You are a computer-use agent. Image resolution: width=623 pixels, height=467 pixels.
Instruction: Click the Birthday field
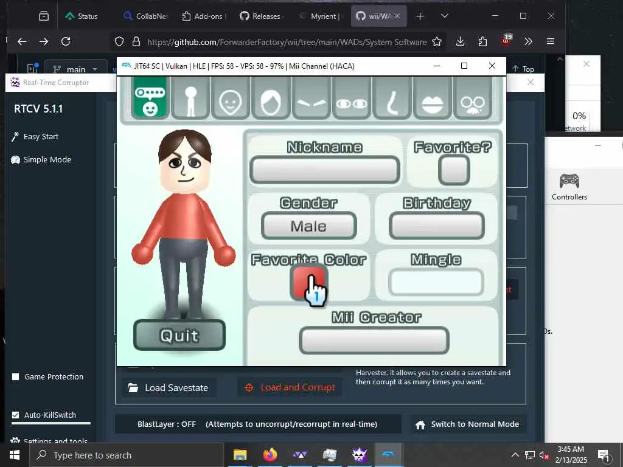(437, 226)
